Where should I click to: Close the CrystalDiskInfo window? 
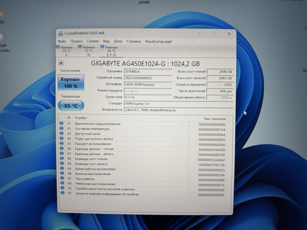[229, 34]
